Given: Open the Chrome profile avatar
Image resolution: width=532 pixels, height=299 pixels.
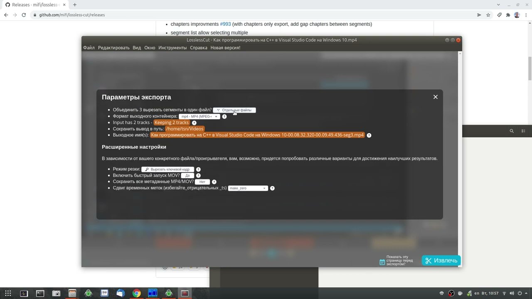Looking at the screenshot, I should [x=517, y=15].
